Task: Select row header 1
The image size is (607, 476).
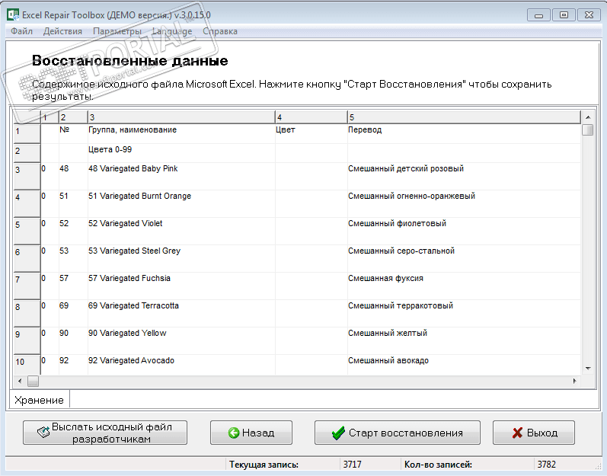Action: [27, 133]
